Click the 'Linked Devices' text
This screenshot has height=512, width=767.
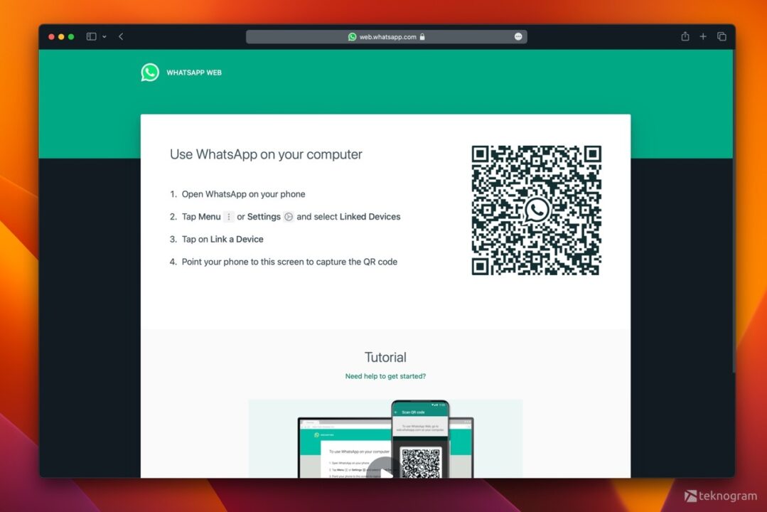pyautogui.click(x=370, y=216)
